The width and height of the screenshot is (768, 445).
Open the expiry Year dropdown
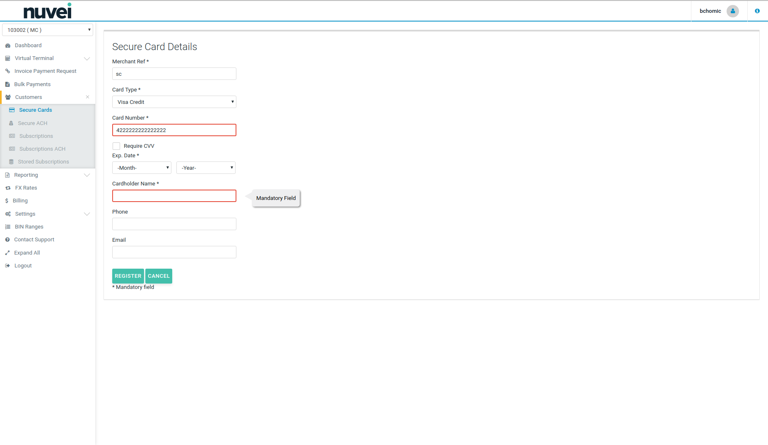point(206,168)
